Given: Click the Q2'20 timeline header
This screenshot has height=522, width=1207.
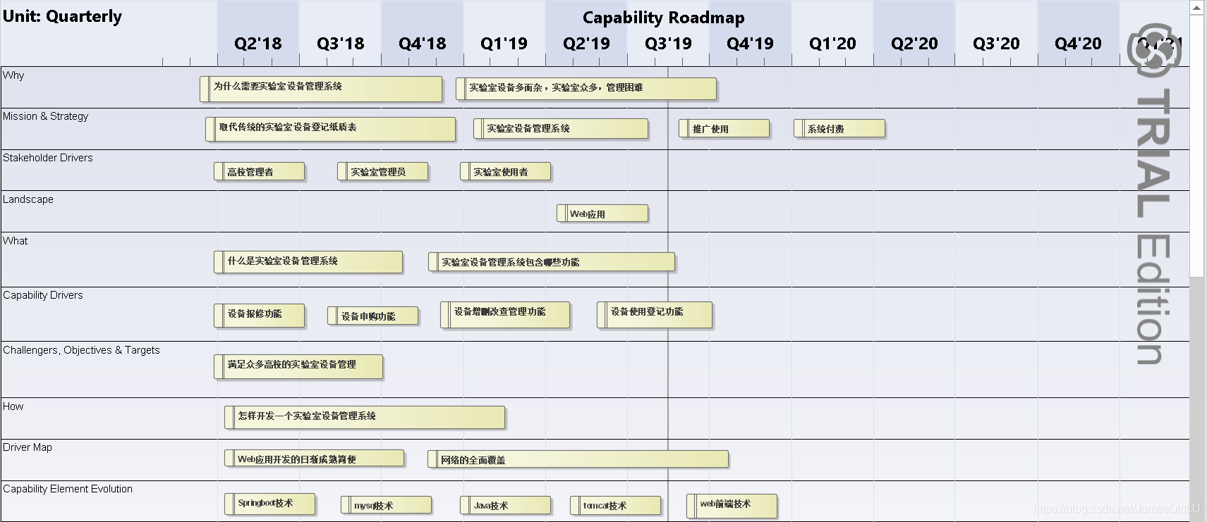Looking at the screenshot, I should [915, 44].
